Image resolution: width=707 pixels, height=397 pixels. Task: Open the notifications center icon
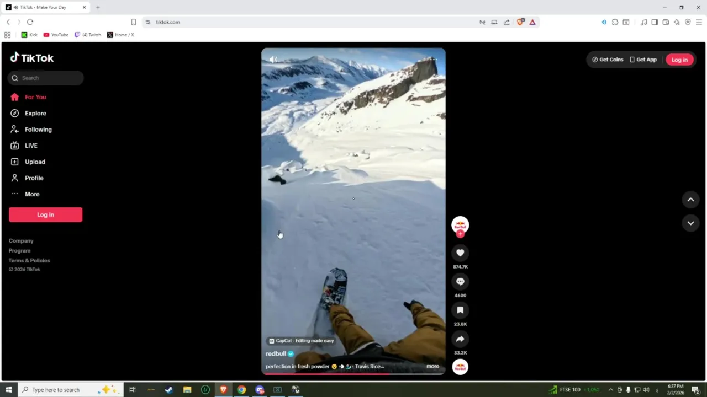(696, 390)
